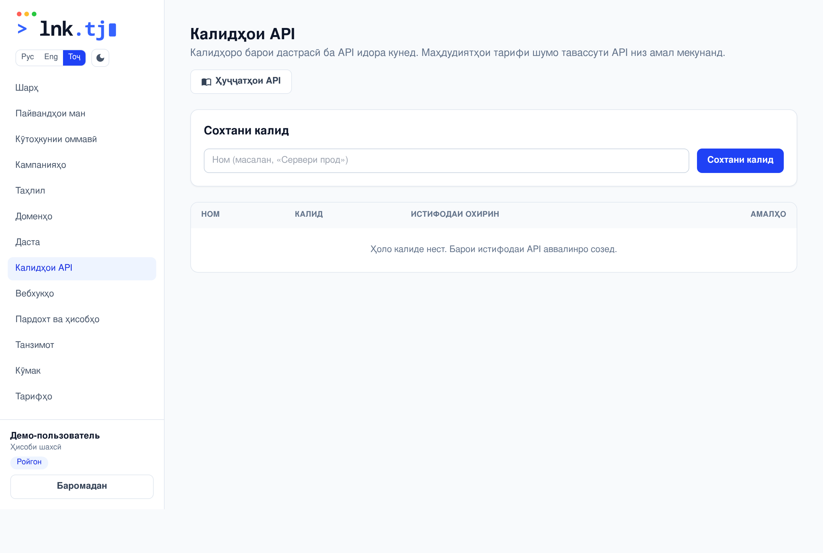Focus the key name input field

pos(446,160)
